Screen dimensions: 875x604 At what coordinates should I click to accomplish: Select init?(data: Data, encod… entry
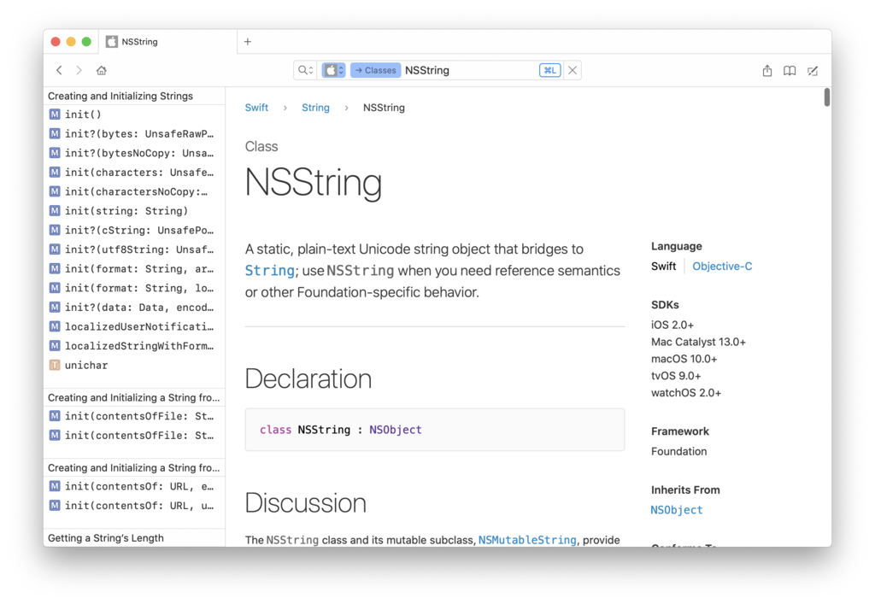[134, 307]
